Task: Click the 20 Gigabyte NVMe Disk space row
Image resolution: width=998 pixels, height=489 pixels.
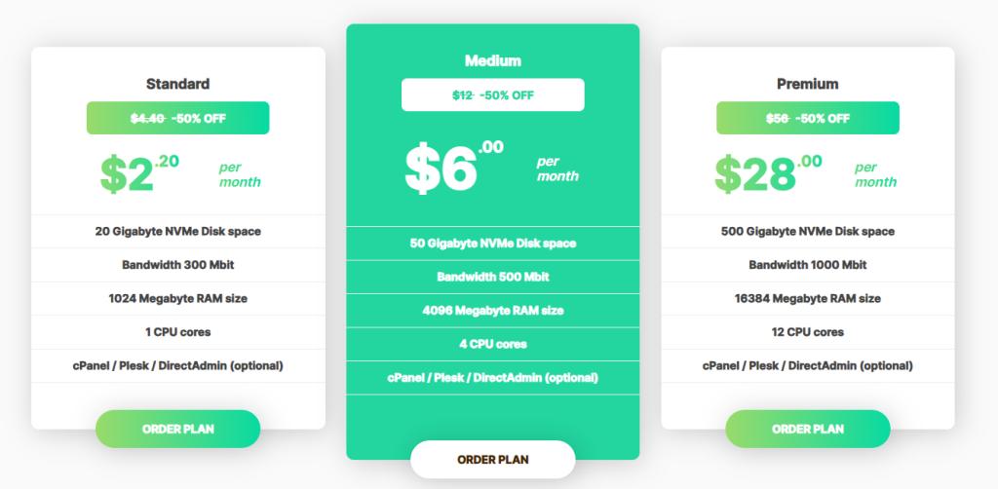Action: click(x=177, y=231)
